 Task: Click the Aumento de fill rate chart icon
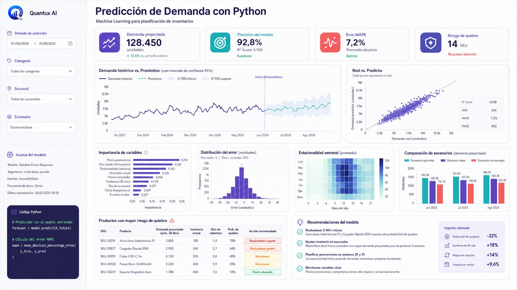(x=447, y=246)
